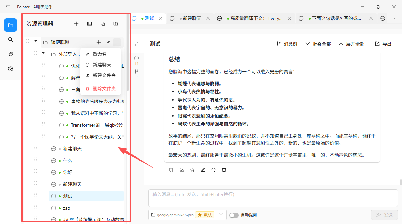
Task: Toggle the 自动提问 switch
Action: pyautogui.click(x=234, y=215)
